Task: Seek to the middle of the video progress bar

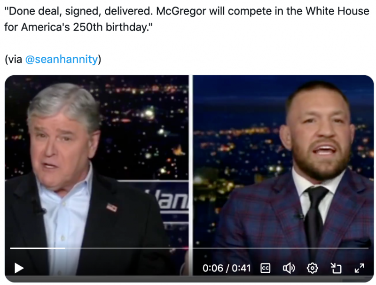Action: [x=189, y=248]
